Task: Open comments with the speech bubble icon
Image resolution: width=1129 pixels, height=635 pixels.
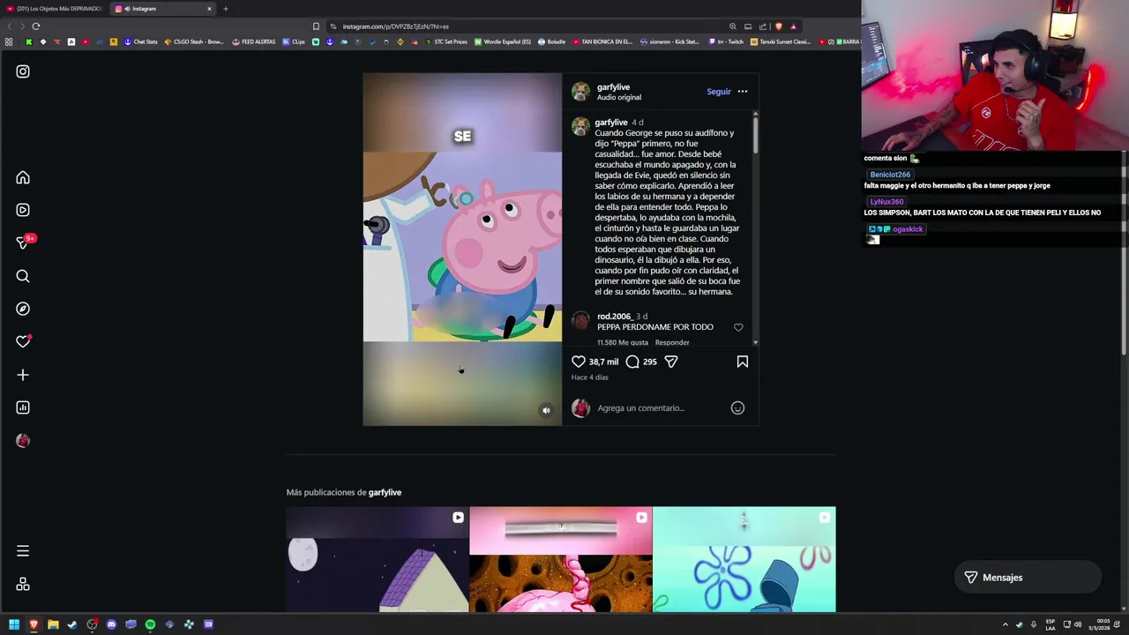Action: tap(632, 362)
